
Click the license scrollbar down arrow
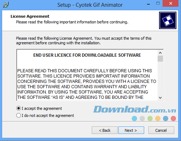pyautogui.click(x=160, y=98)
